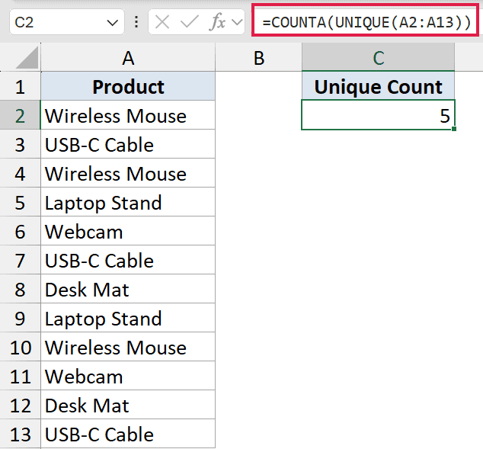The width and height of the screenshot is (483, 449).
Task: Select Webcam in row 6
Action: tap(128, 231)
